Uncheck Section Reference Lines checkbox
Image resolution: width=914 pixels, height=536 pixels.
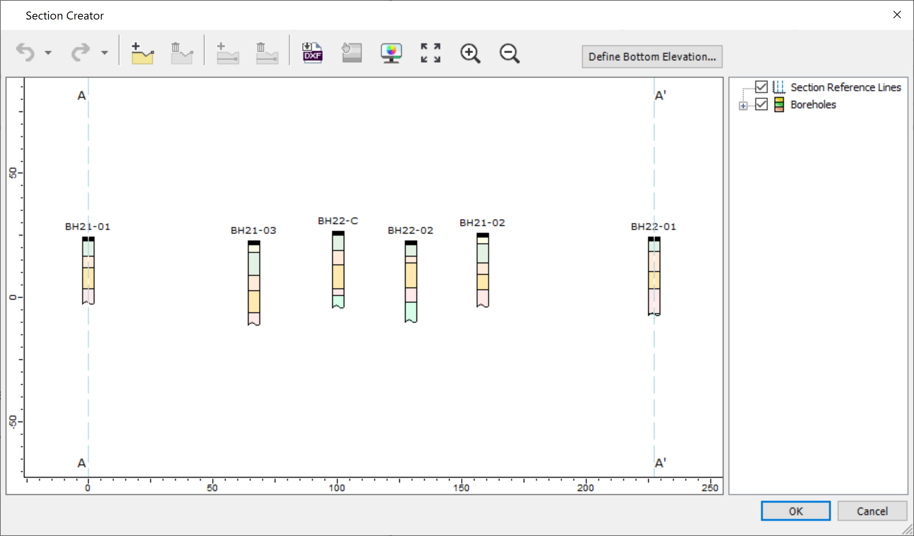click(x=761, y=87)
